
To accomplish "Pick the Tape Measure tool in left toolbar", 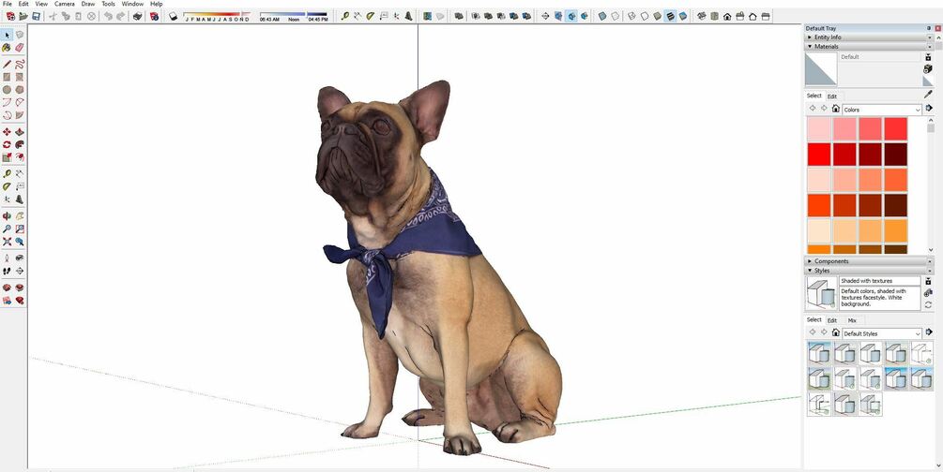I will click(x=7, y=173).
